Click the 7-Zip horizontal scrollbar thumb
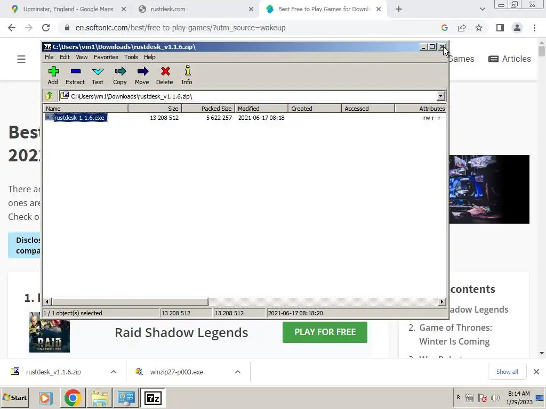The width and height of the screenshot is (546, 409). 130,301
